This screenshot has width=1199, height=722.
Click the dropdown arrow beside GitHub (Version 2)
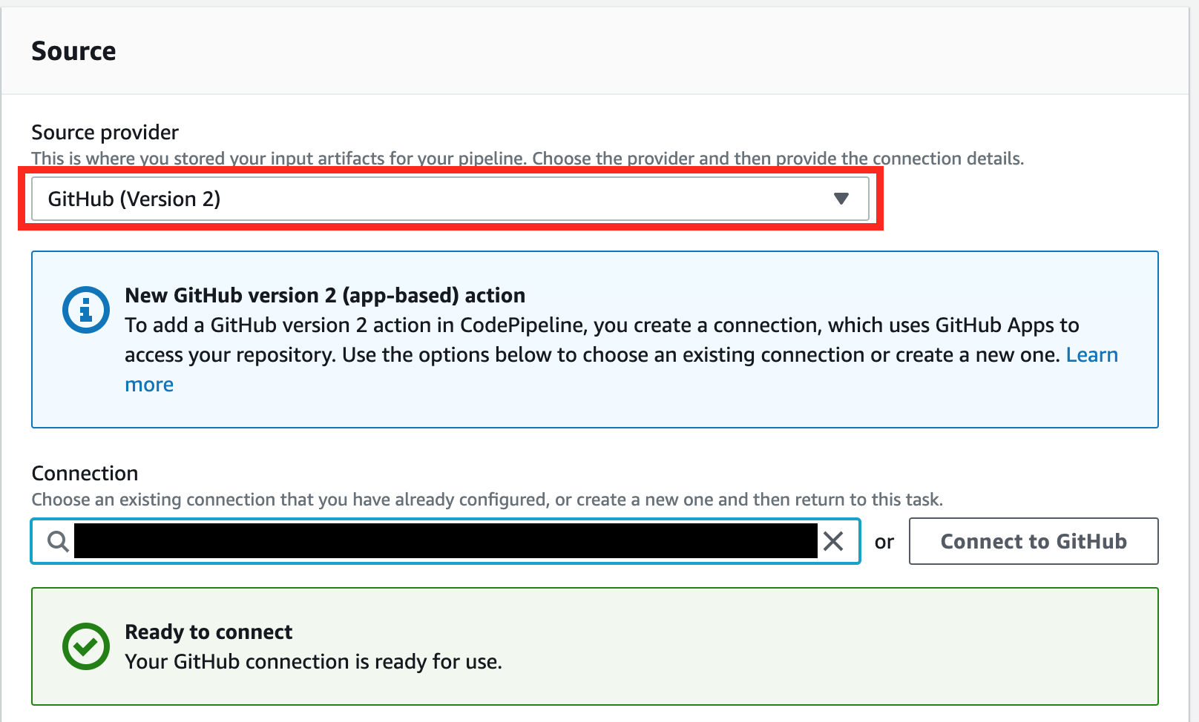(841, 199)
